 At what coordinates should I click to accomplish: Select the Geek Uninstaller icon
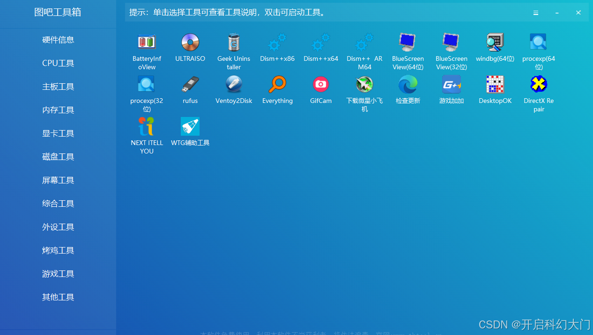click(234, 42)
